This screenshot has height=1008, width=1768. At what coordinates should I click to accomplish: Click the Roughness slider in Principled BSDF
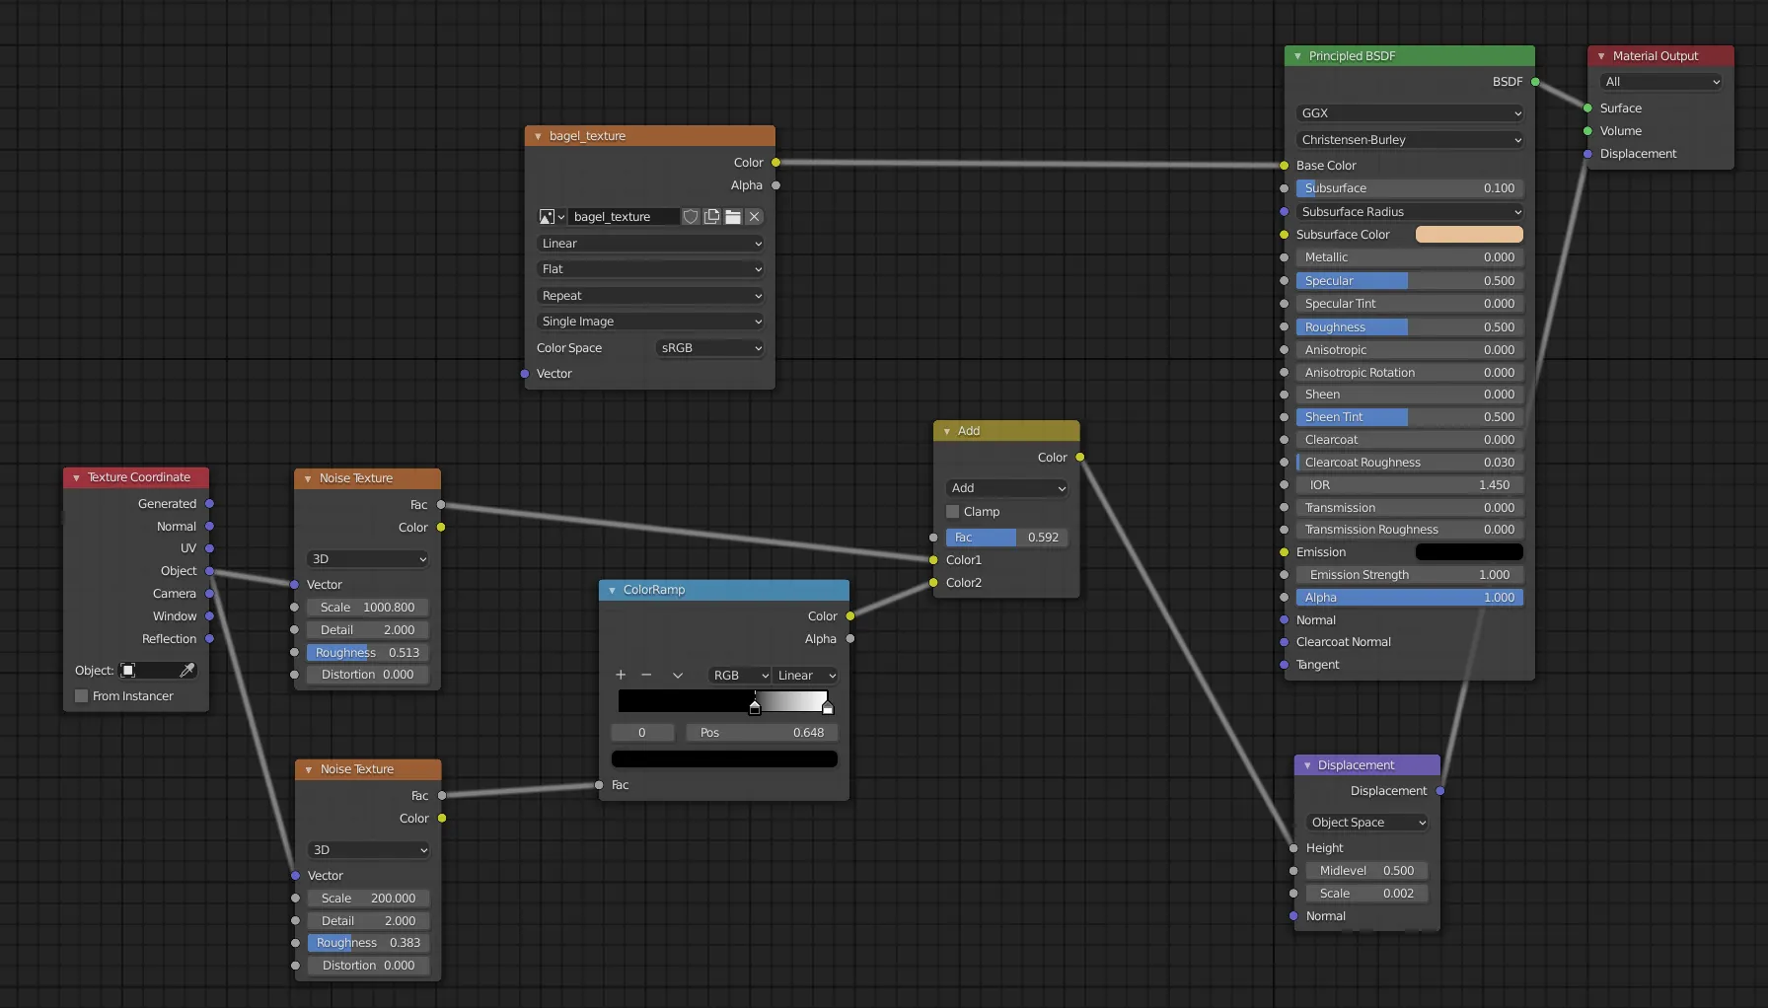tap(1409, 327)
